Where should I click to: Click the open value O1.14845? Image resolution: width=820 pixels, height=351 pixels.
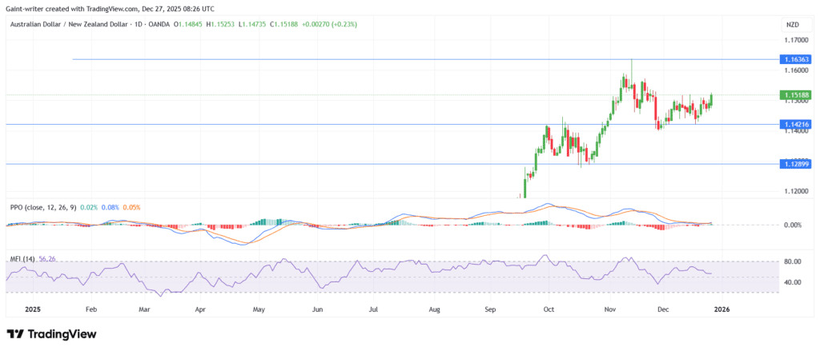coord(188,24)
